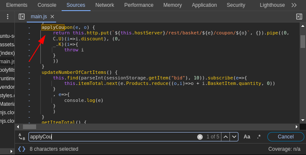
Task: Select Material entry in the navigator
Action: click(7, 104)
